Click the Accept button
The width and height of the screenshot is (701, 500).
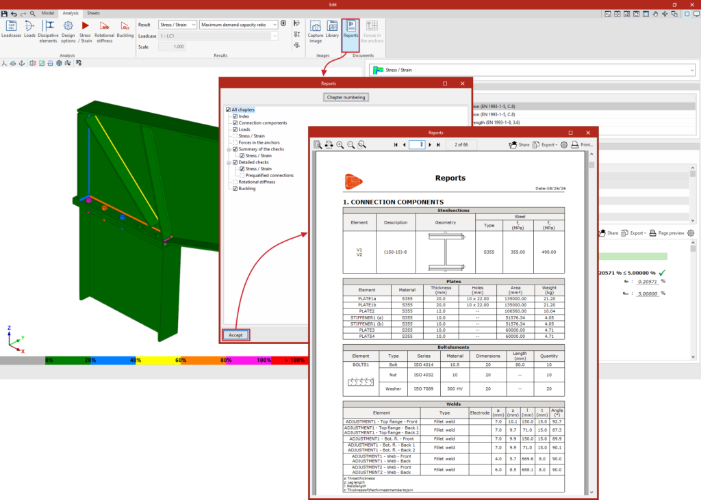click(x=235, y=334)
